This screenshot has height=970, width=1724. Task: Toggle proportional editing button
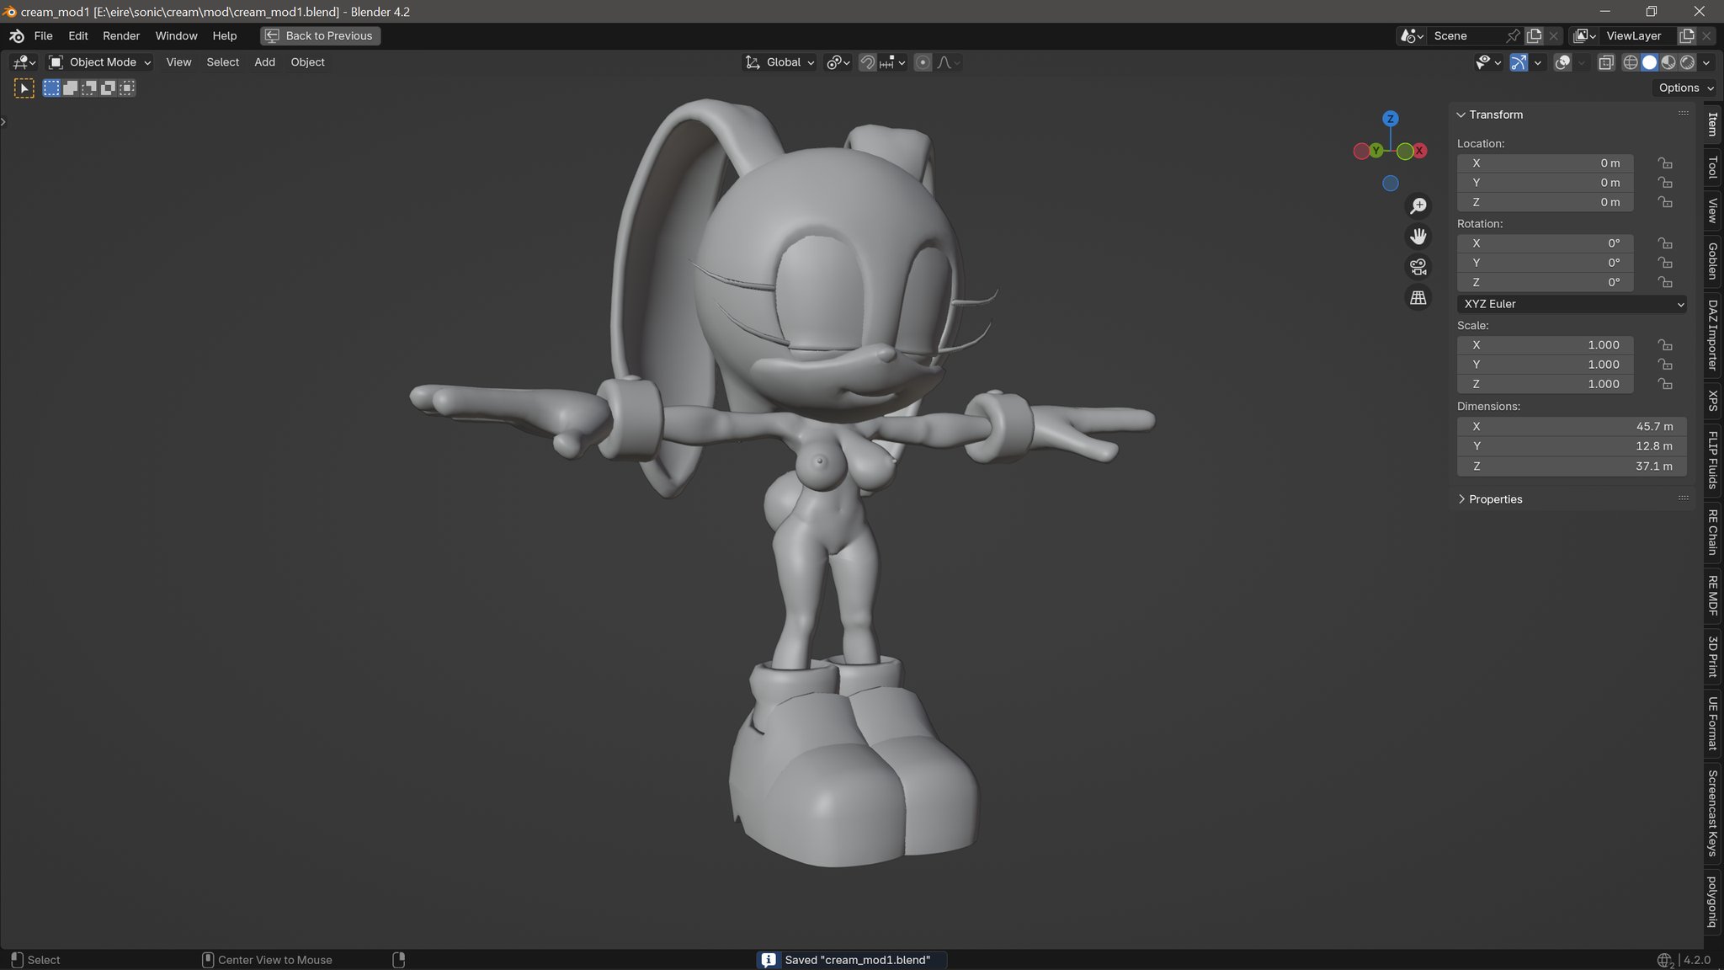coord(923,62)
